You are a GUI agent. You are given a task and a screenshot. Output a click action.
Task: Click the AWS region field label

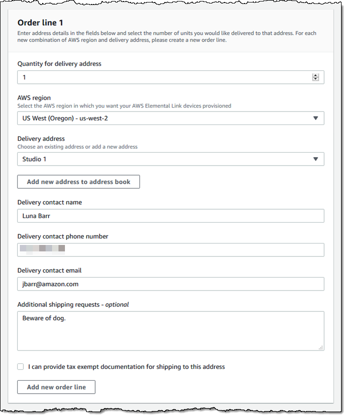(34, 98)
